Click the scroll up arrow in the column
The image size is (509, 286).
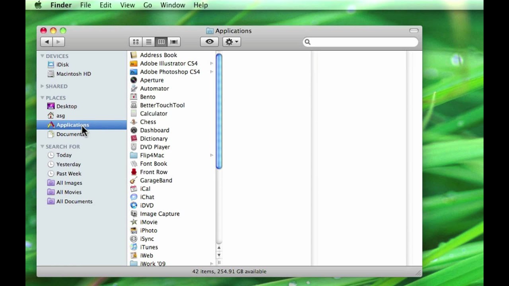(219, 247)
